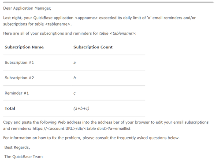The image size is (216, 162).
Task: Click the italic 'table <tablename>' text
Action: [x=117, y=33]
